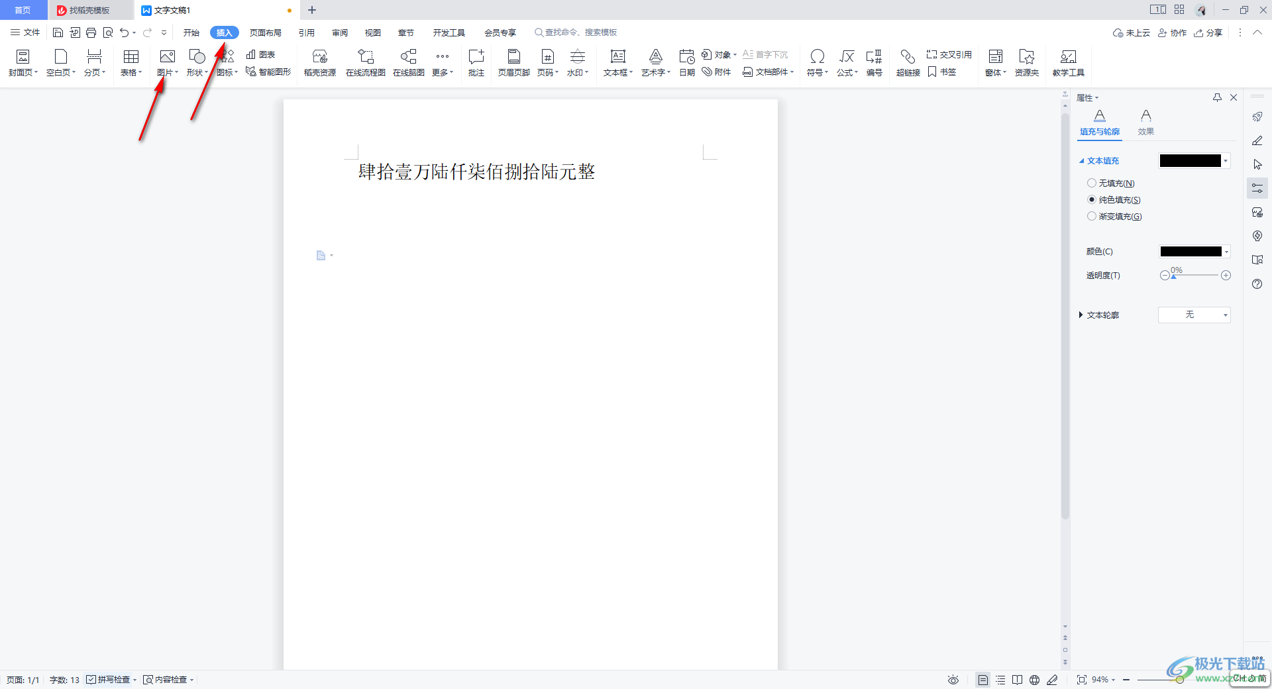
Task: Insert a blank page with 空白页
Action: [61, 63]
